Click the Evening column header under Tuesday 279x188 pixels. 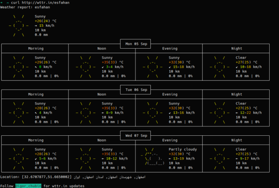coord(169,94)
